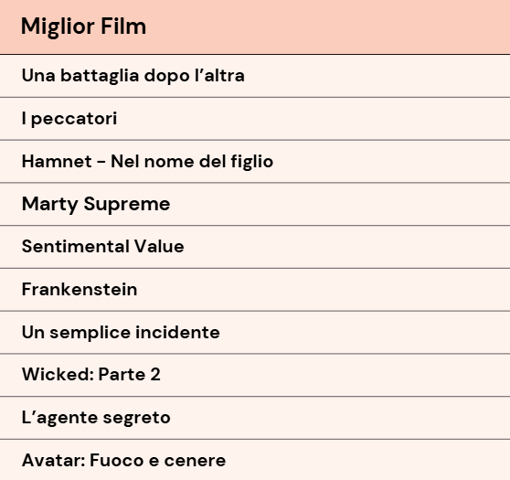
Task: Select Avatar: Fuoco e cenere entry
Action: tap(255, 460)
